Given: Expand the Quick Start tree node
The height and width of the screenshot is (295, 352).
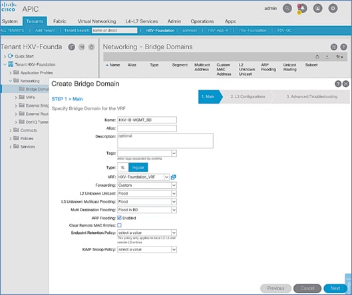Looking at the screenshot, I should 5,56.
